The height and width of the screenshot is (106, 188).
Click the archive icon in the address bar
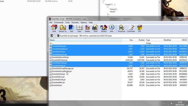[x=58, y=36]
